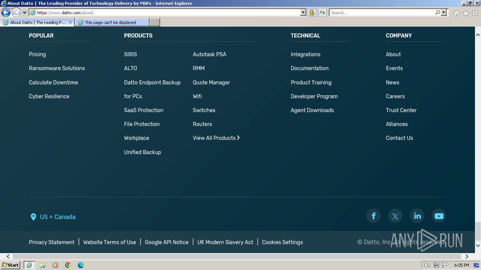Image resolution: width=481 pixels, height=270 pixels.
Task: Open the Wifi link
Action: (197, 96)
